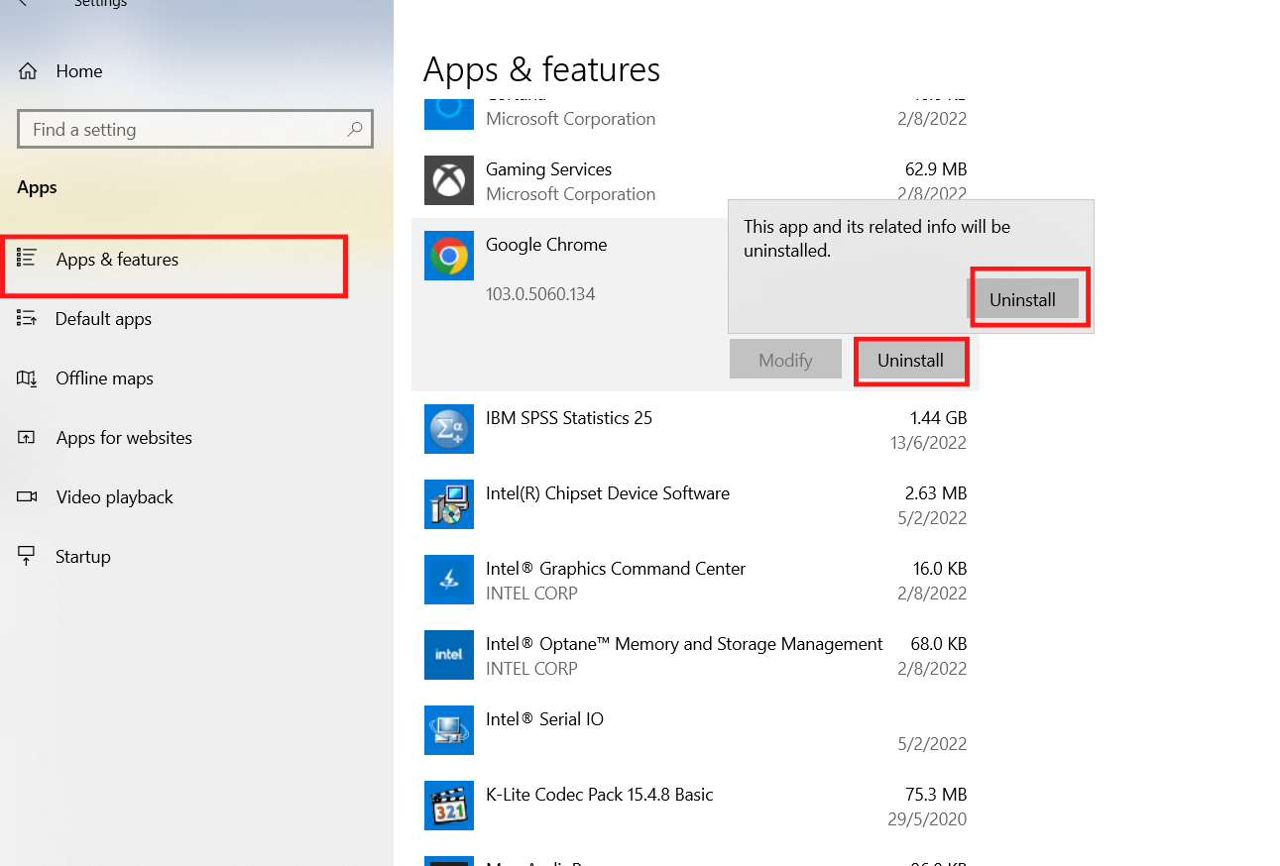Click the IBM SPSS Statistics icon
This screenshot has width=1280, height=866.
pyautogui.click(x=449, y=429)
